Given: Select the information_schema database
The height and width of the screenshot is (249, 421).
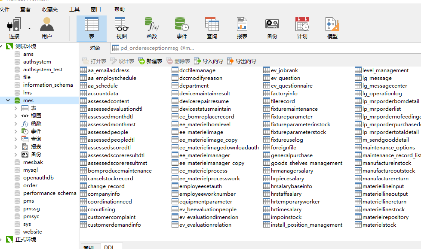Looking at the screenshot, I should coord(48,85).
